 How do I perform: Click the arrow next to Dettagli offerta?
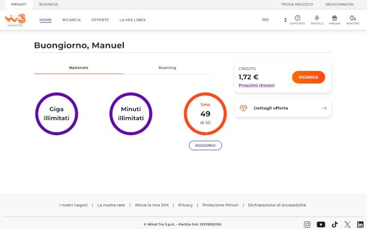[324, 108]
